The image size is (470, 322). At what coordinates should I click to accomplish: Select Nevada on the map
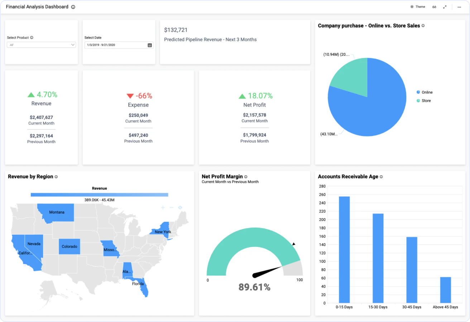[34, 244]
